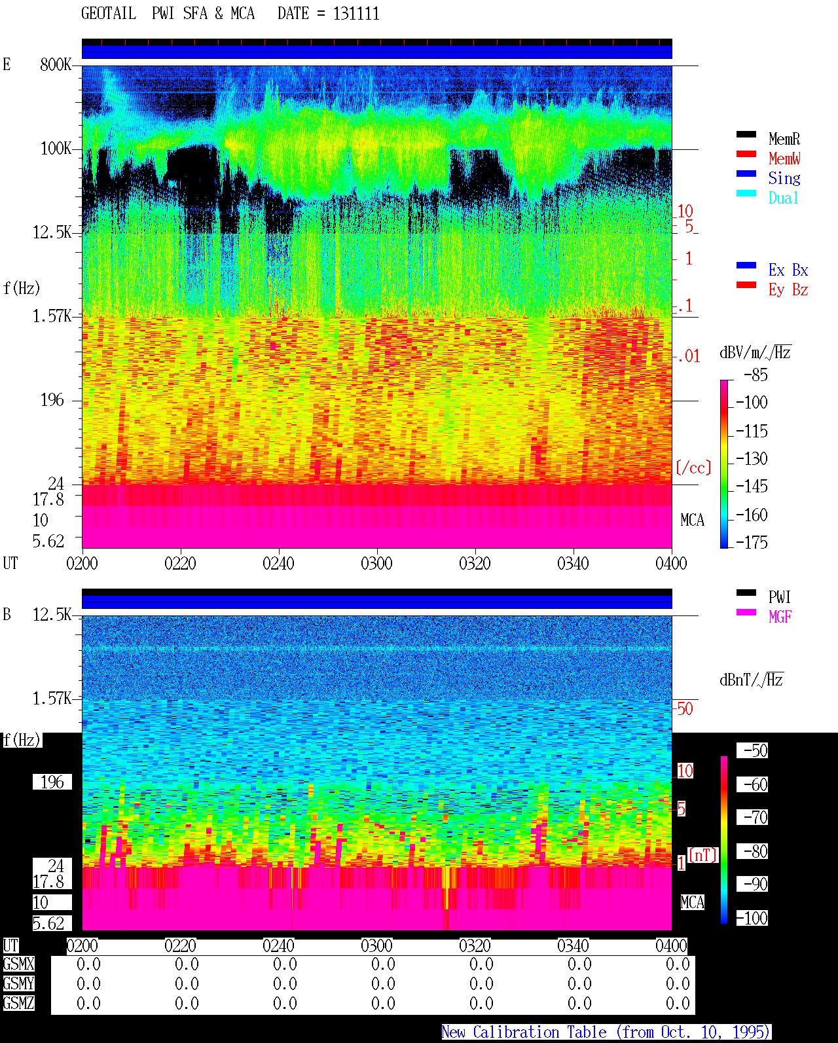Viewport: 838px width, 1043px height.
Task: Click the -175 color scale value
Action: 752,543
